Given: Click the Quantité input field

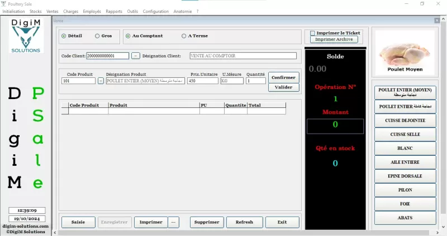Looking at the screenshot, I should click(x=256, y=81).
